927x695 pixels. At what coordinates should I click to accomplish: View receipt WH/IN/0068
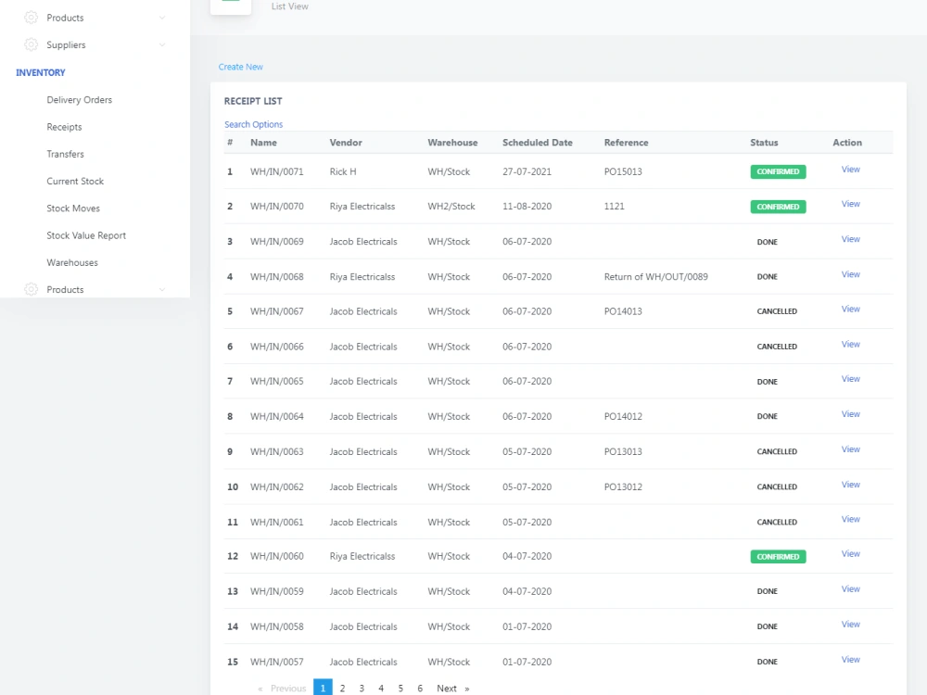[x=851, y=274]
